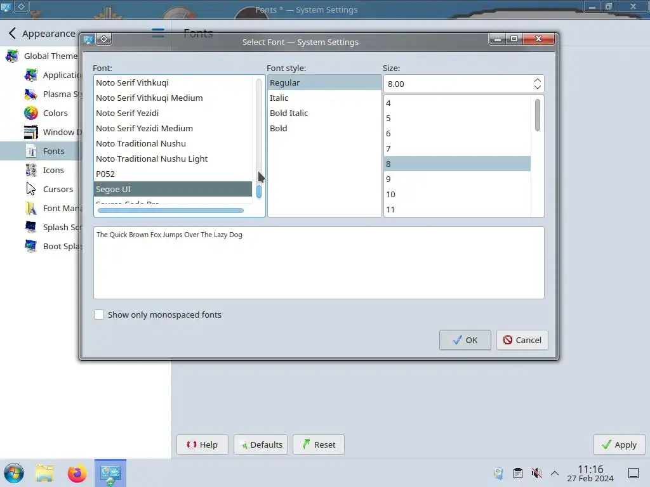
Task: Click the Reset button
Action: tap(319, 445)
